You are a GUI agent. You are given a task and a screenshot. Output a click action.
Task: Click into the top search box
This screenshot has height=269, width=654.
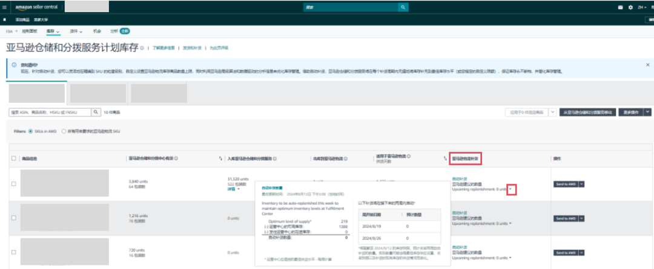351,7
